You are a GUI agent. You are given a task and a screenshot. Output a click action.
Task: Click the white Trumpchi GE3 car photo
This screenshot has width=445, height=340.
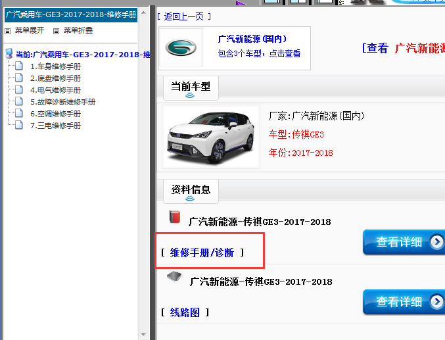pos(211,137)
